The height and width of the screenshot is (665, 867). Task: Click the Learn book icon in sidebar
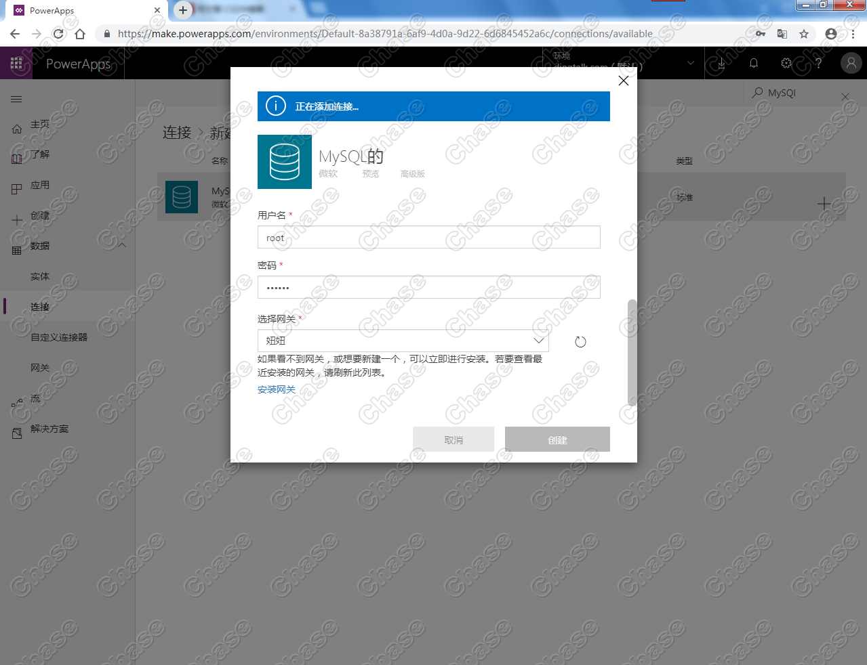[17, 159]
